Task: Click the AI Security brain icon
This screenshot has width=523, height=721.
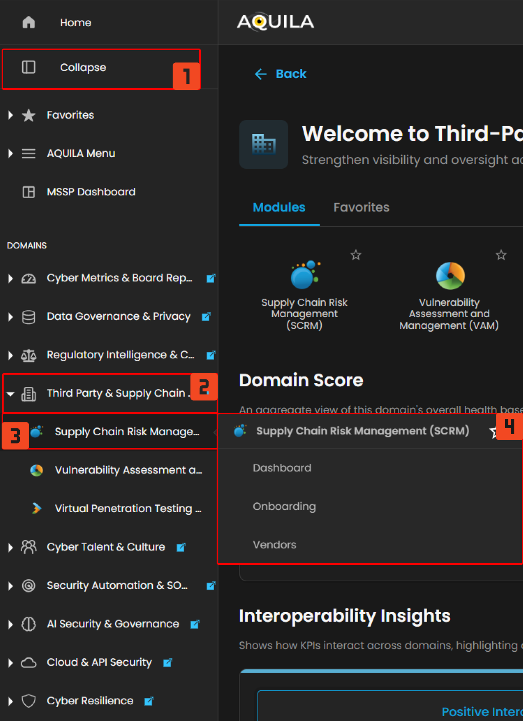Action: [28, 624]
